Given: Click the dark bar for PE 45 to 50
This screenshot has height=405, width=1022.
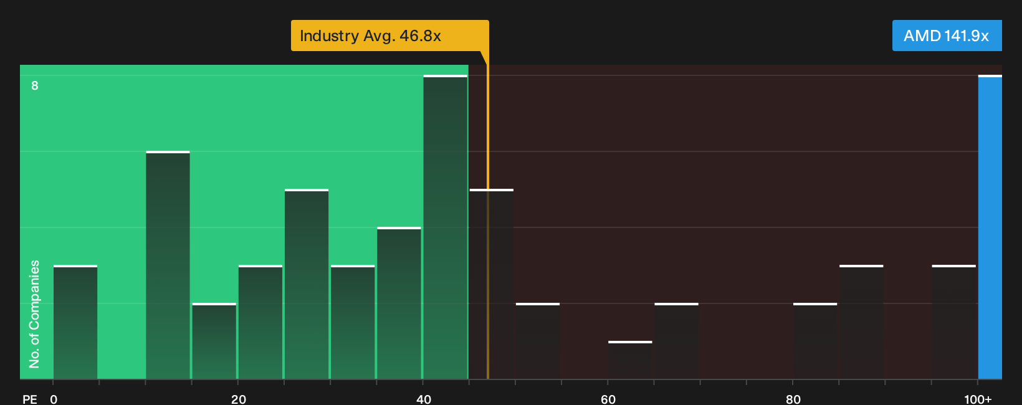Looking at the screenshot, I should (491, 284).
